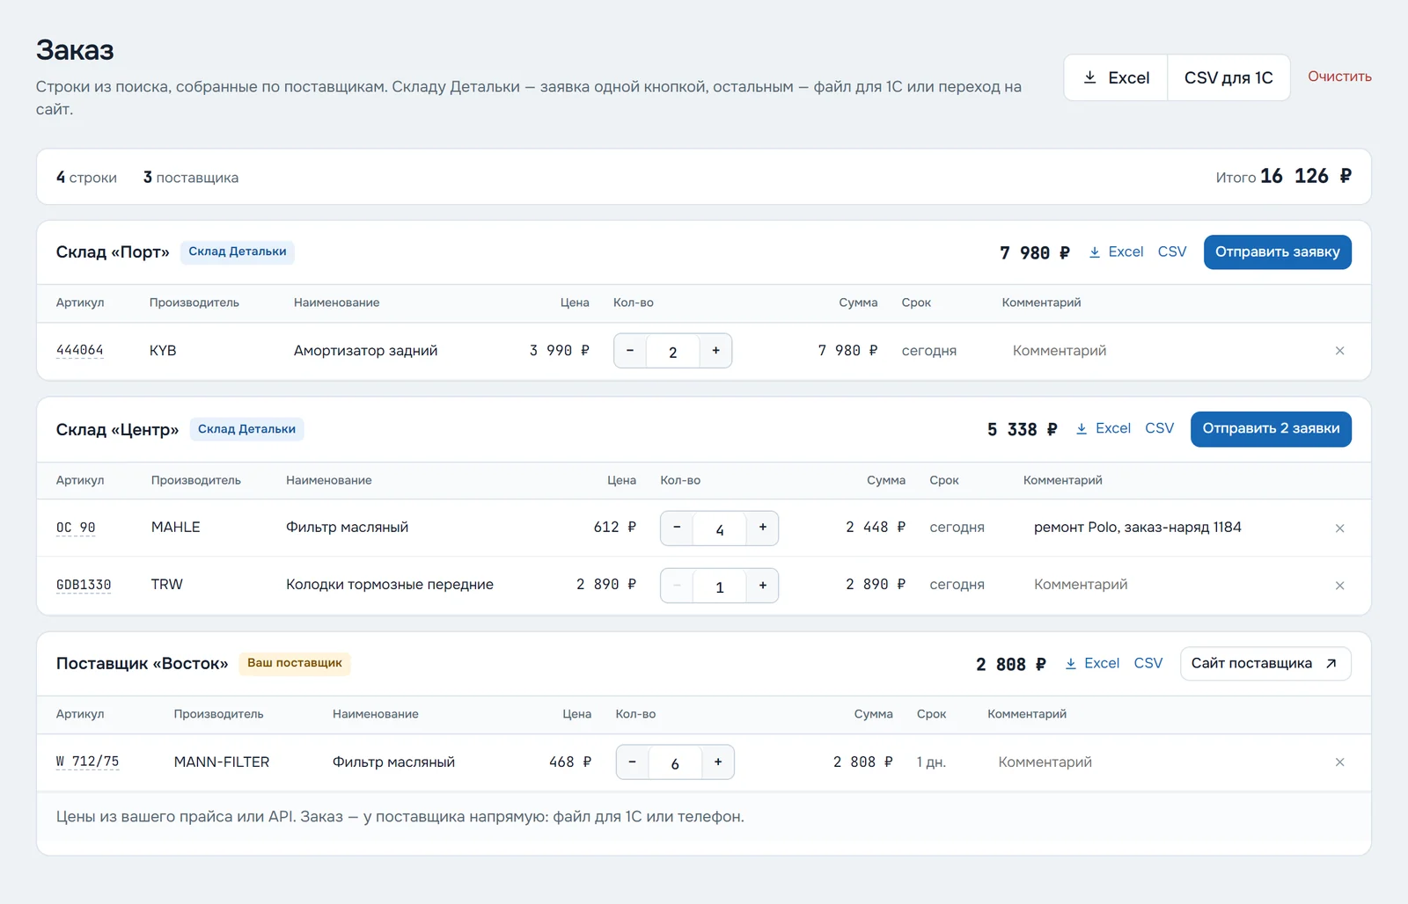Click Отправить 2 заявки for Склад «Центр»
Screen dimensions: 1408x904
click(1271, 429)
